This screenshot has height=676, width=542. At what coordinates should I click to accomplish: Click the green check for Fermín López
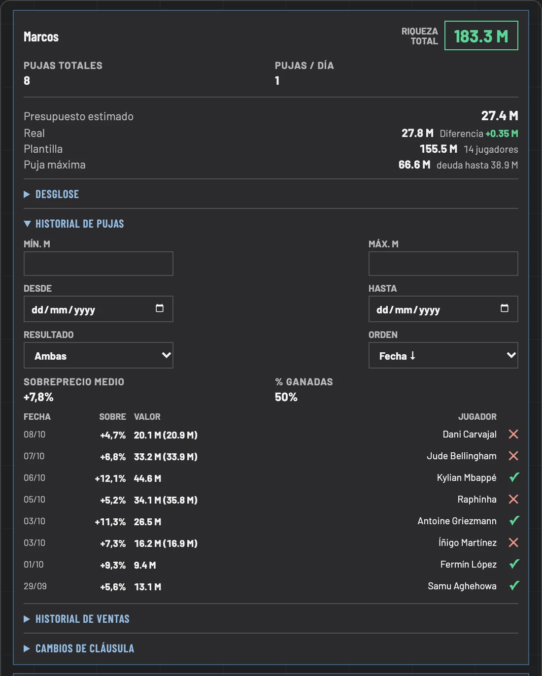pos(514,564)
